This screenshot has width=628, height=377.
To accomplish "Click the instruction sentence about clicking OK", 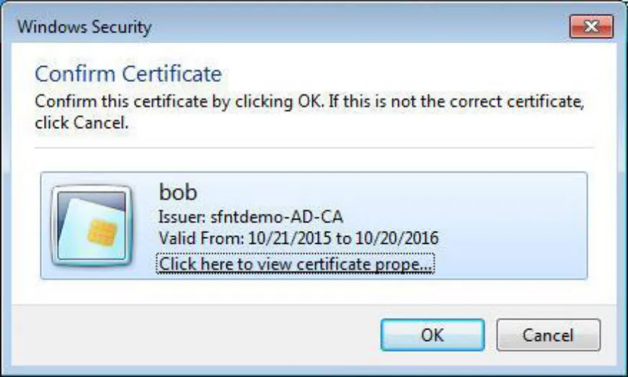I will coord(309,101).
